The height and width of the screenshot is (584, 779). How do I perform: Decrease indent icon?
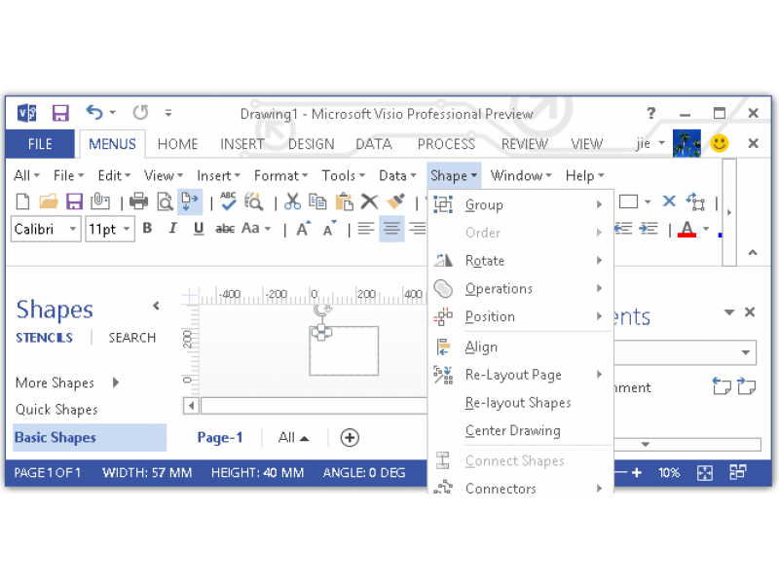point(623,229)
